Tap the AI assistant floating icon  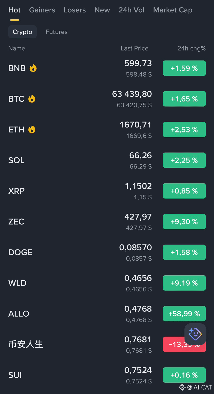click(x=195, y=334)
